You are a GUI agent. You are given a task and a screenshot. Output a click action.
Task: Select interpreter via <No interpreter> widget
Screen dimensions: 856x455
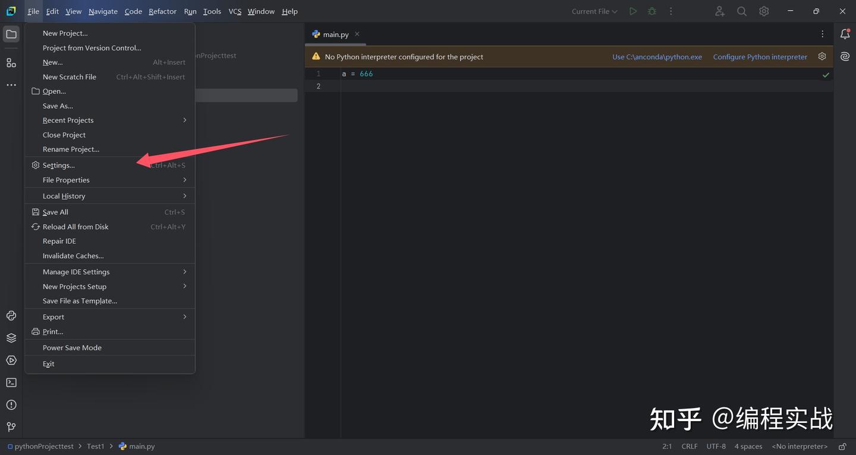coord(800,446)
